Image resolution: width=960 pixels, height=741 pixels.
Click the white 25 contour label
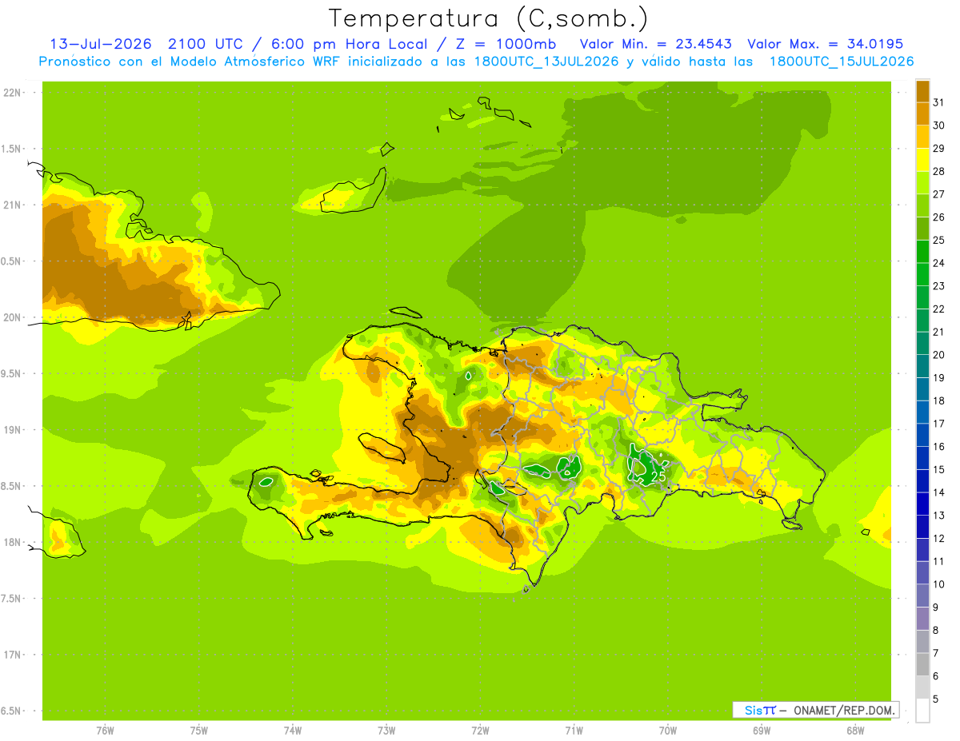[x=658, y=476]
